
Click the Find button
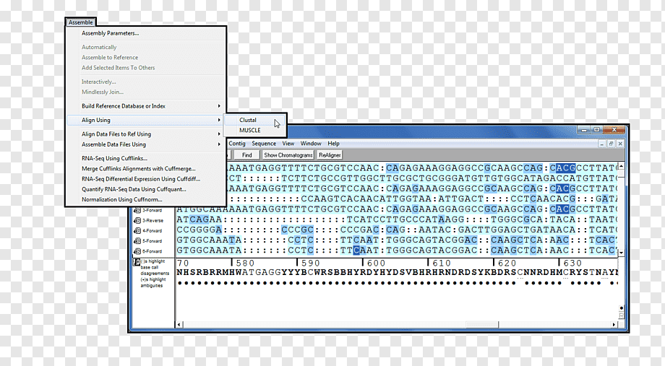(246, 155)
